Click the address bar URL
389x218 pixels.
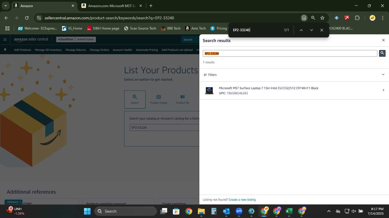109,18
